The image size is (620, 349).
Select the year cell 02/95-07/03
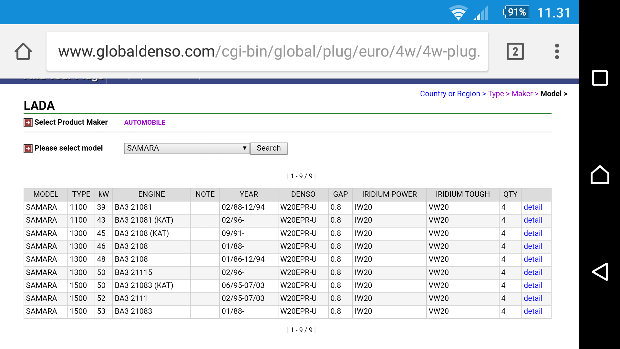coord(249,298)
